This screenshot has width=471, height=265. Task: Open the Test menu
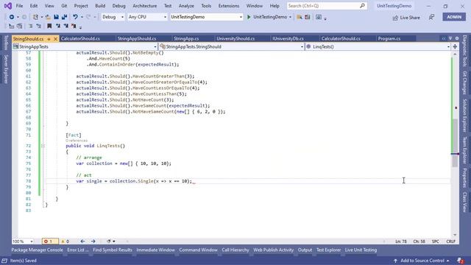pos(168,6)
